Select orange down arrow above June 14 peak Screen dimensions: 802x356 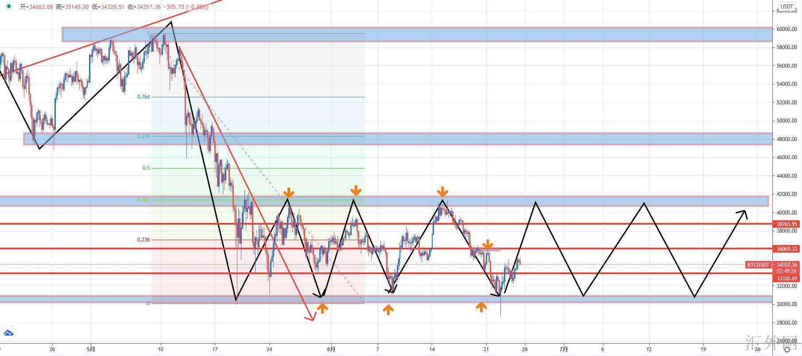pos(442,192)
